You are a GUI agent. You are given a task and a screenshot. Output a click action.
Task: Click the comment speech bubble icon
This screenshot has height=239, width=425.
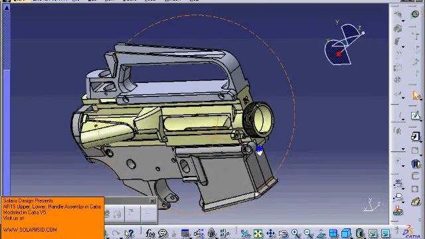[x=163, y=233]
